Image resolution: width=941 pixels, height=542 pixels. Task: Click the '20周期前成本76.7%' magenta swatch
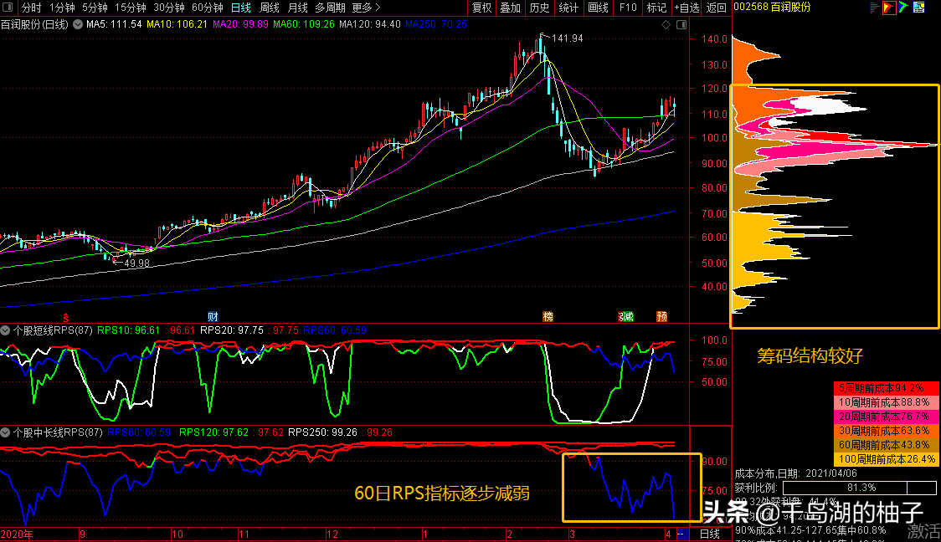(887, 417)
